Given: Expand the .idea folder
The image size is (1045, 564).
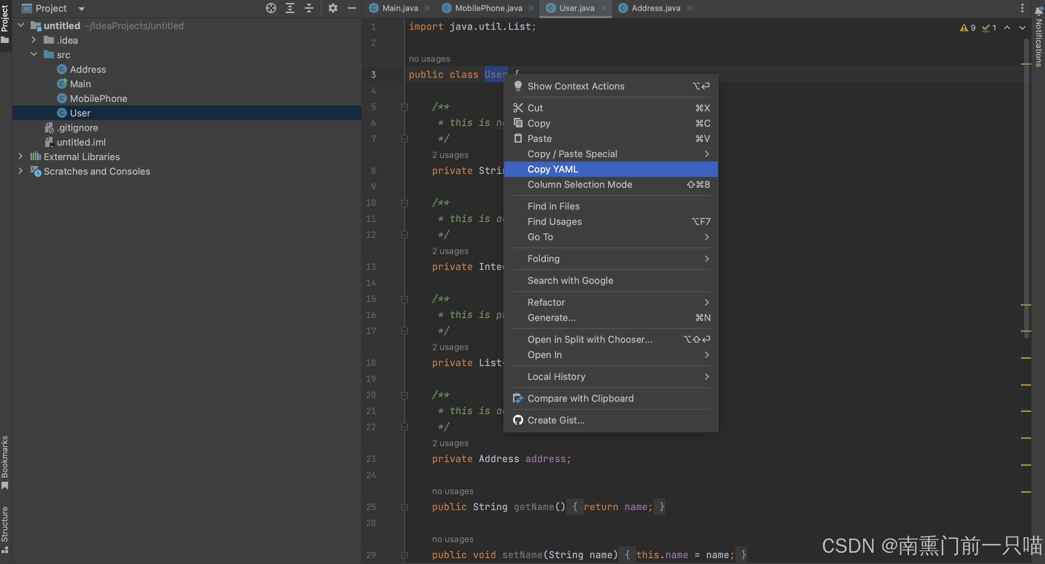Looking at the screenshot, I should (x=34, y=40).
